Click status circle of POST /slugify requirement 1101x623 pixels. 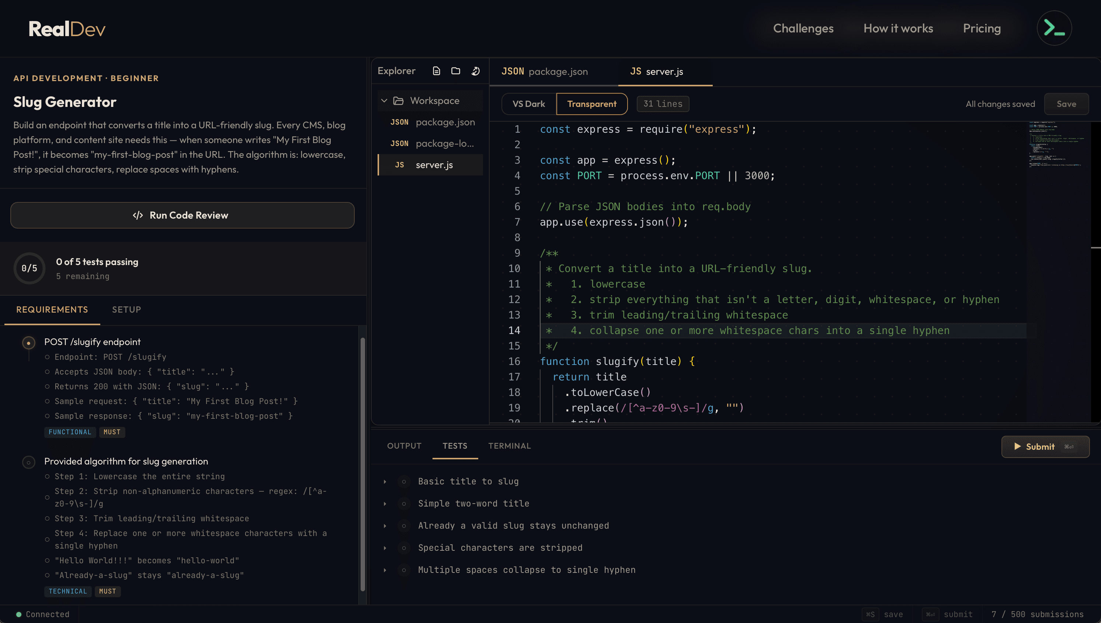coord(29,343)
